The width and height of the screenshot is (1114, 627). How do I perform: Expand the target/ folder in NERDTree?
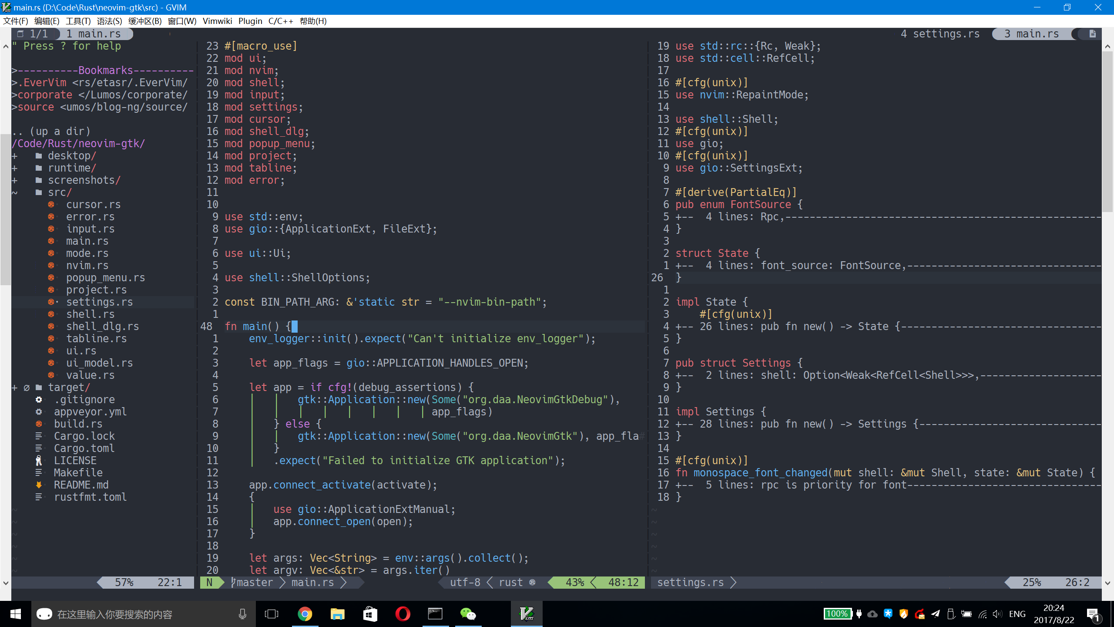pos(14,387)
